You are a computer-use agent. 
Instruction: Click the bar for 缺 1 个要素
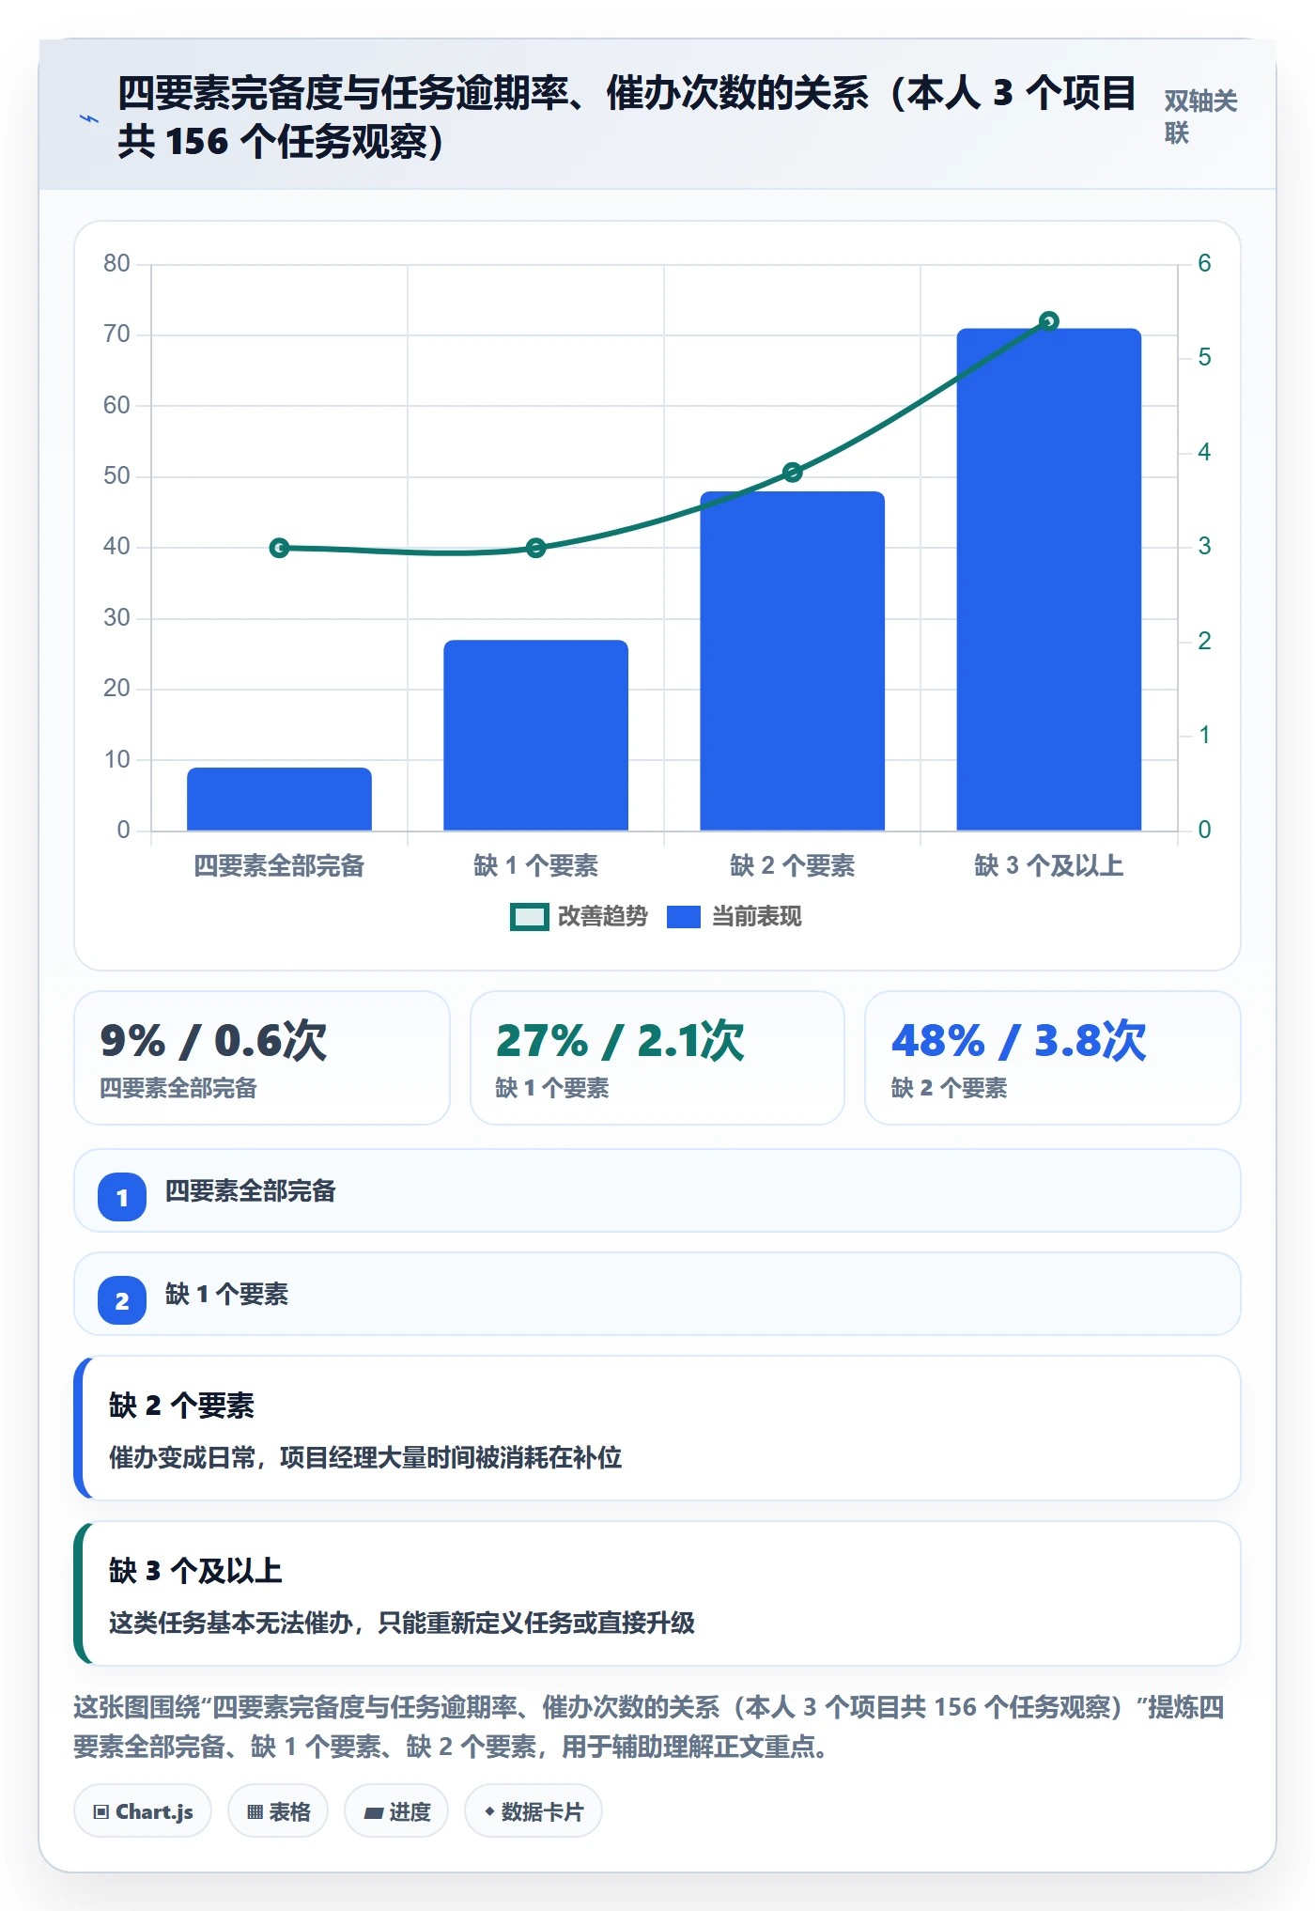(x=535, y=736)
